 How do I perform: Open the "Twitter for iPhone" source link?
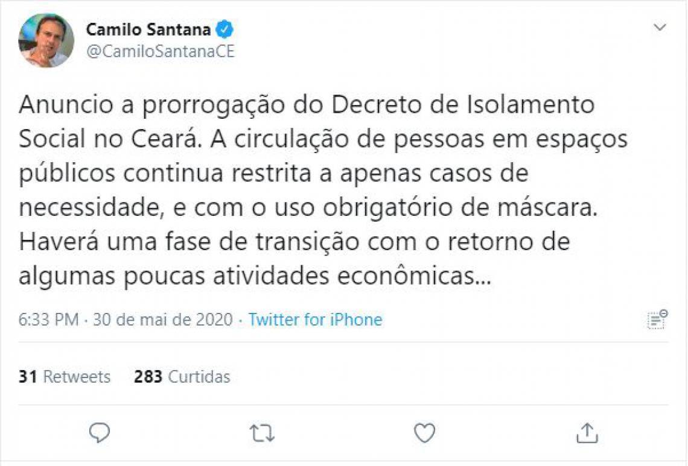click(314, 320)
